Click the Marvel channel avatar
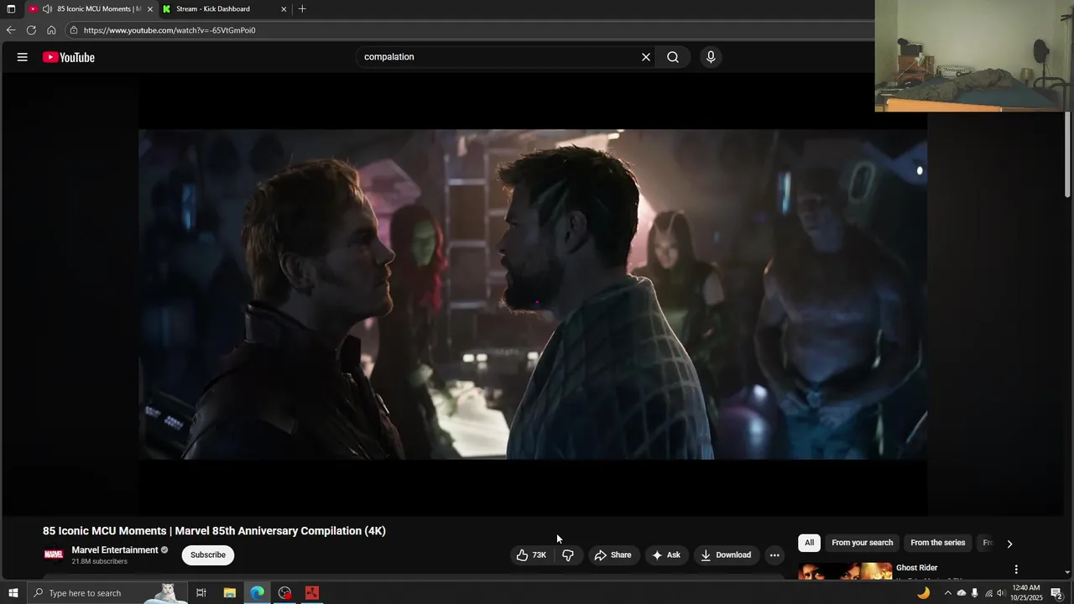This screenshot has height=604, width=1074. click(54, 555)
